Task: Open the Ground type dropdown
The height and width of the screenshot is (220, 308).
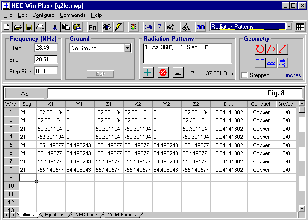Action: point(127,48)
